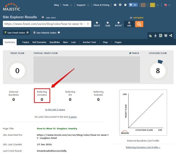
Task: Open the wrench and screwdriver tools icon
Action: point(166,36)
